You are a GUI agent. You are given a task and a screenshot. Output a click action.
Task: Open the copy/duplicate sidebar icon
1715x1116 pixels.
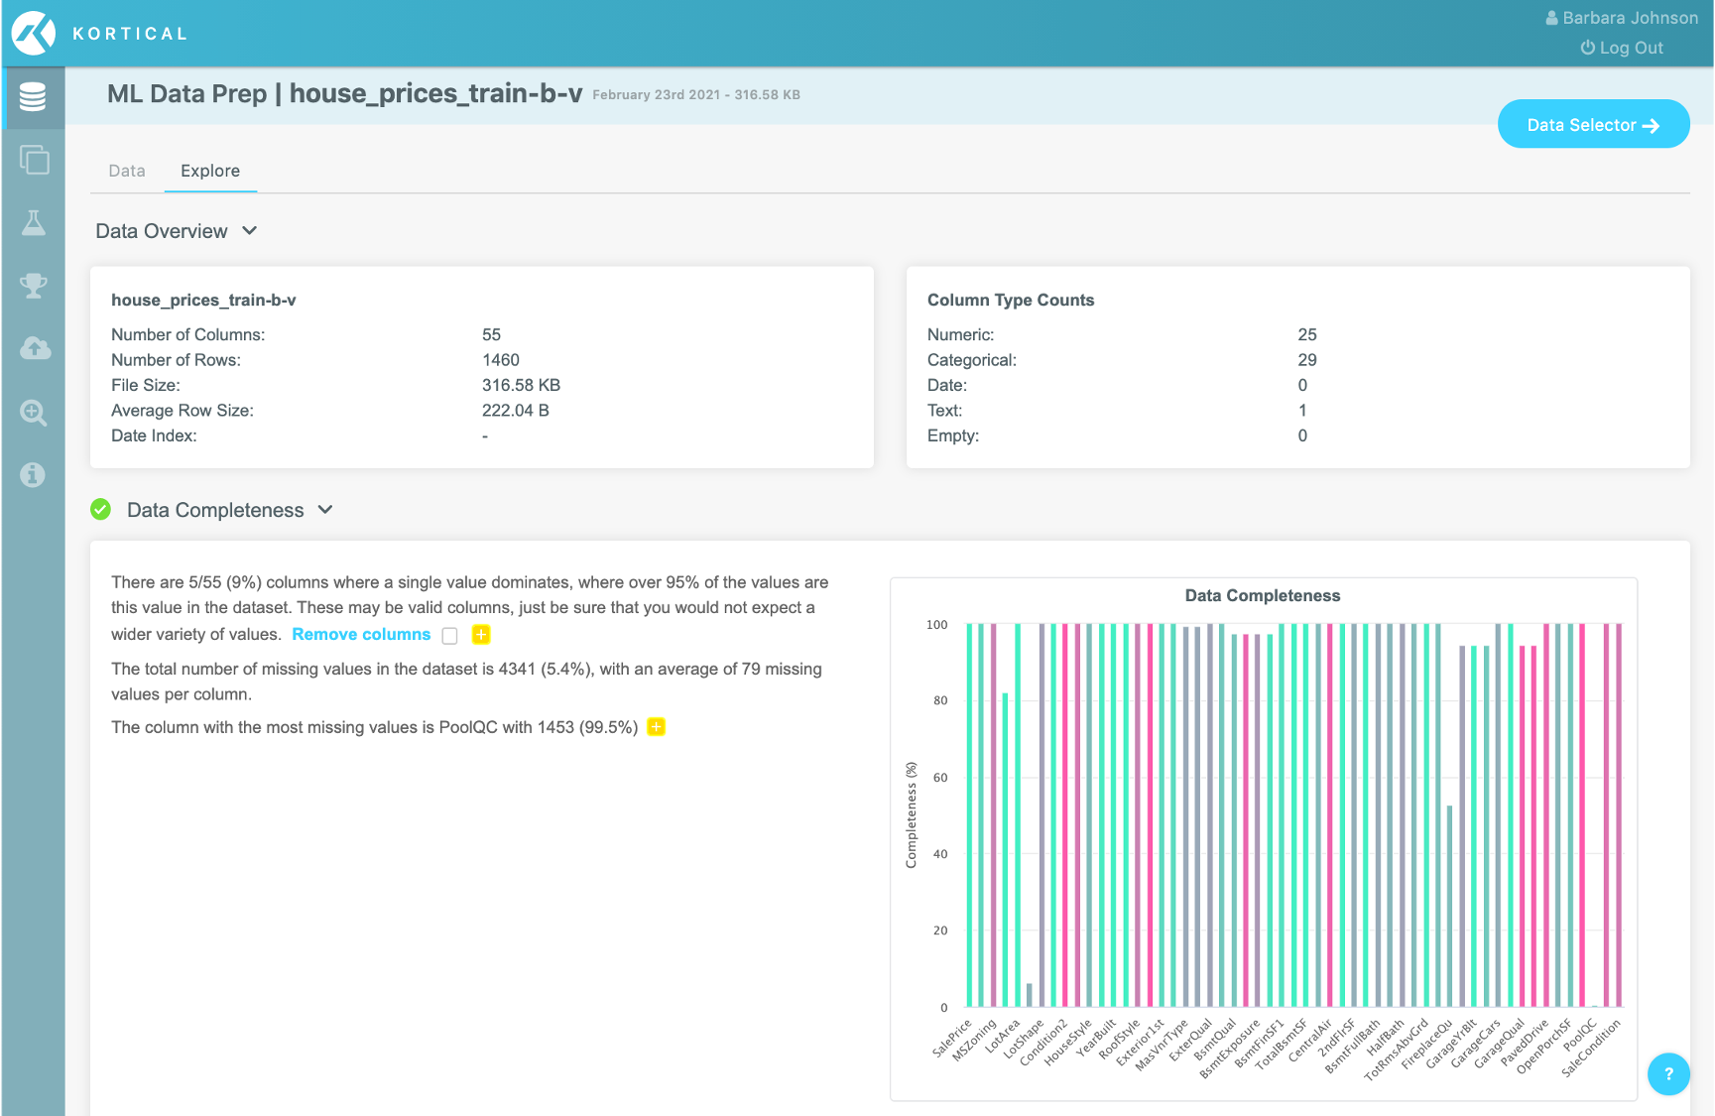pyautogui.click(x=34, y=160)
